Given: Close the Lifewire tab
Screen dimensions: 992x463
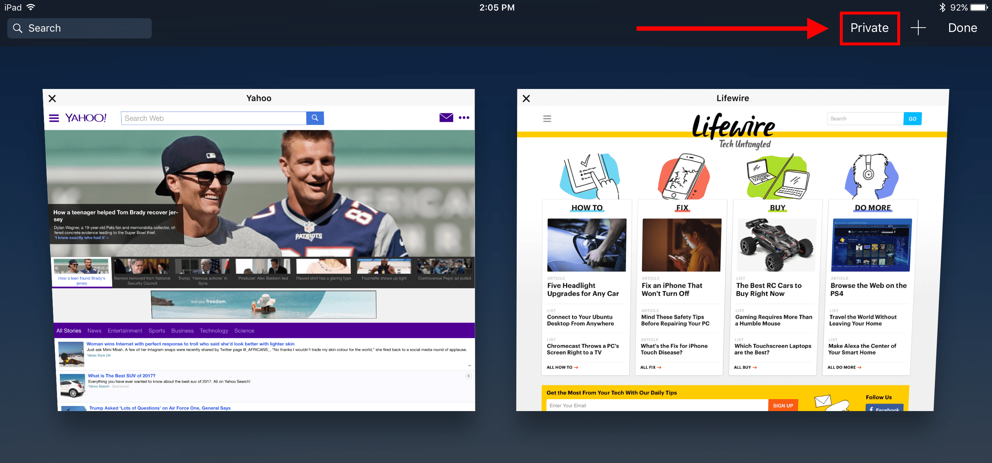Looking at the screenshot, I should (526, 99).
